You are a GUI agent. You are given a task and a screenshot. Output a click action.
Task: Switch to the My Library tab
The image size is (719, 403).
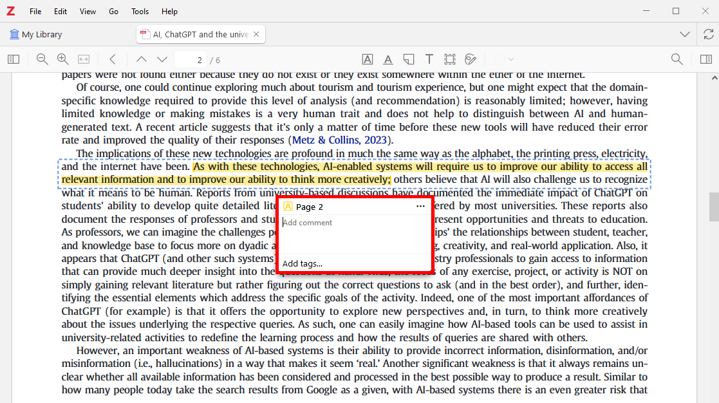click(x=36, y=34)
